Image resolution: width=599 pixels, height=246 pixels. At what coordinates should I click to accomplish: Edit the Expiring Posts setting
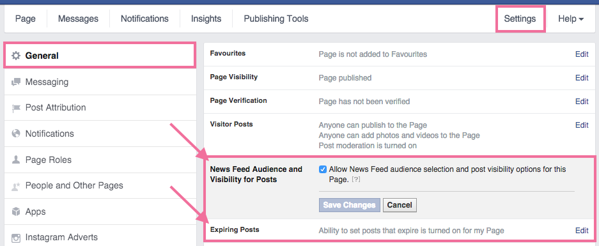coord(582,230)
